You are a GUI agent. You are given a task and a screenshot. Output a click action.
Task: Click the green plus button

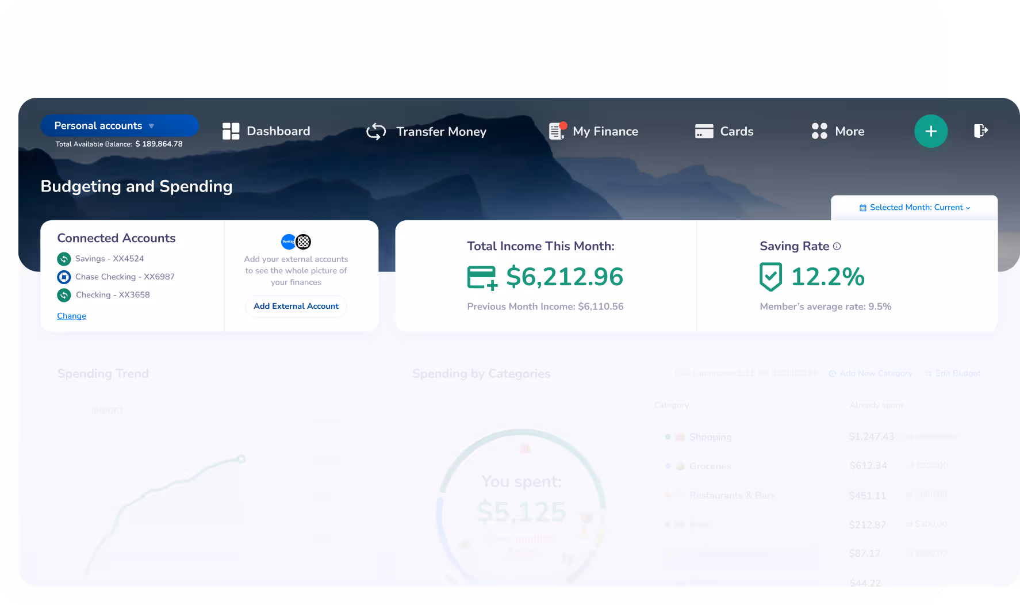(931, 131)
